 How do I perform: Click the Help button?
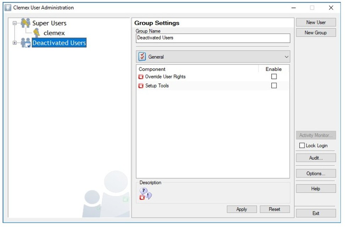click(x=316, y=188)
